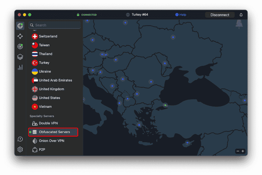Open the Threat Protection target icon
262x175 pixels.
[20, 47]
